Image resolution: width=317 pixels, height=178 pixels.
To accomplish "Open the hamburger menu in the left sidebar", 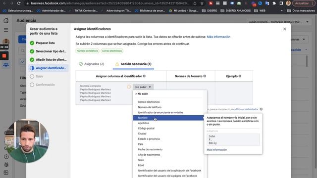I will click(6, 30).
